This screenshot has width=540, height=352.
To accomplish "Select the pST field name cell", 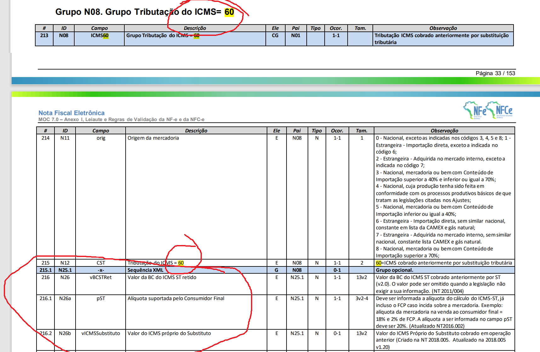I will coord(101,299).
